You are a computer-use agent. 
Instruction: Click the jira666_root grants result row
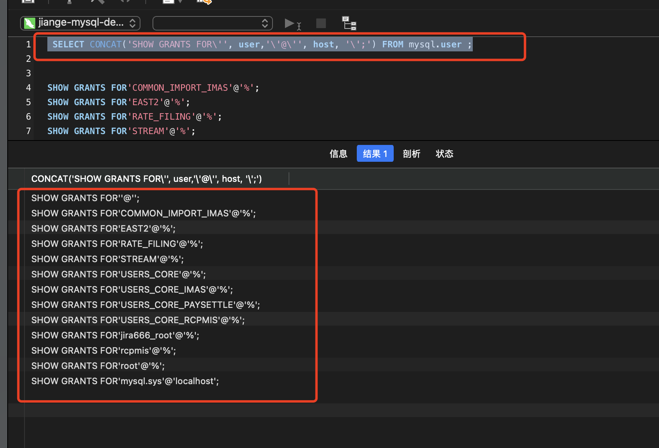(115, 335)
